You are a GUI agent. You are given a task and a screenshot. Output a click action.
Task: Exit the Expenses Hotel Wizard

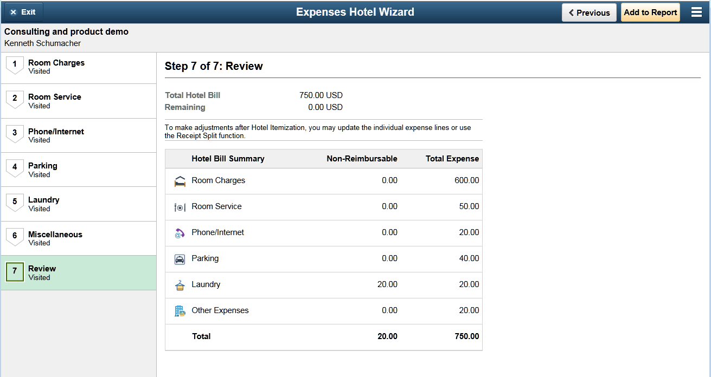(x=23, y=11)
